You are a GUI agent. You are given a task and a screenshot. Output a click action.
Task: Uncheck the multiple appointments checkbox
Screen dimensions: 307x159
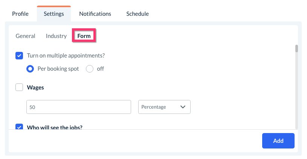coord(19,56)
